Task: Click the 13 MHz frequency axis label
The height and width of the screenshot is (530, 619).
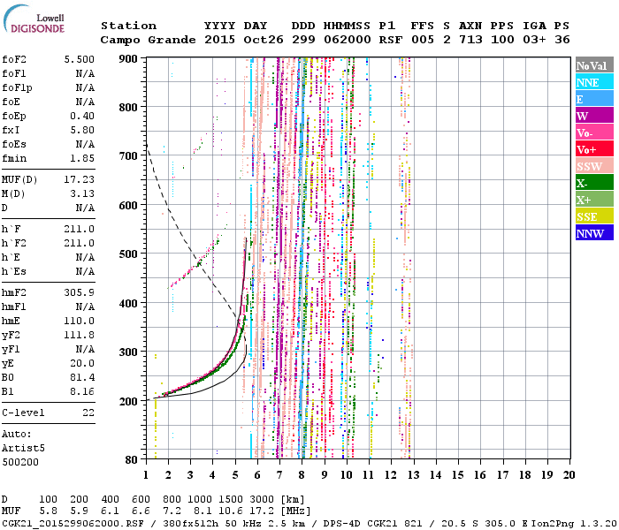Action: click(x=413, y=475)
